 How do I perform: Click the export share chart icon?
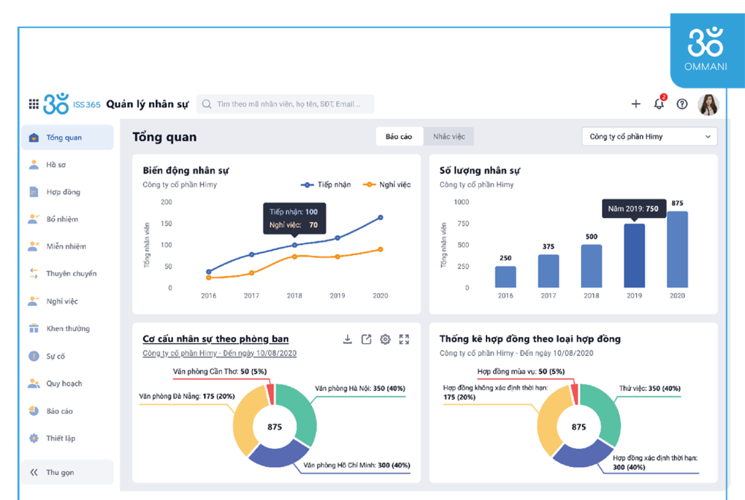[x=366, y=339]
